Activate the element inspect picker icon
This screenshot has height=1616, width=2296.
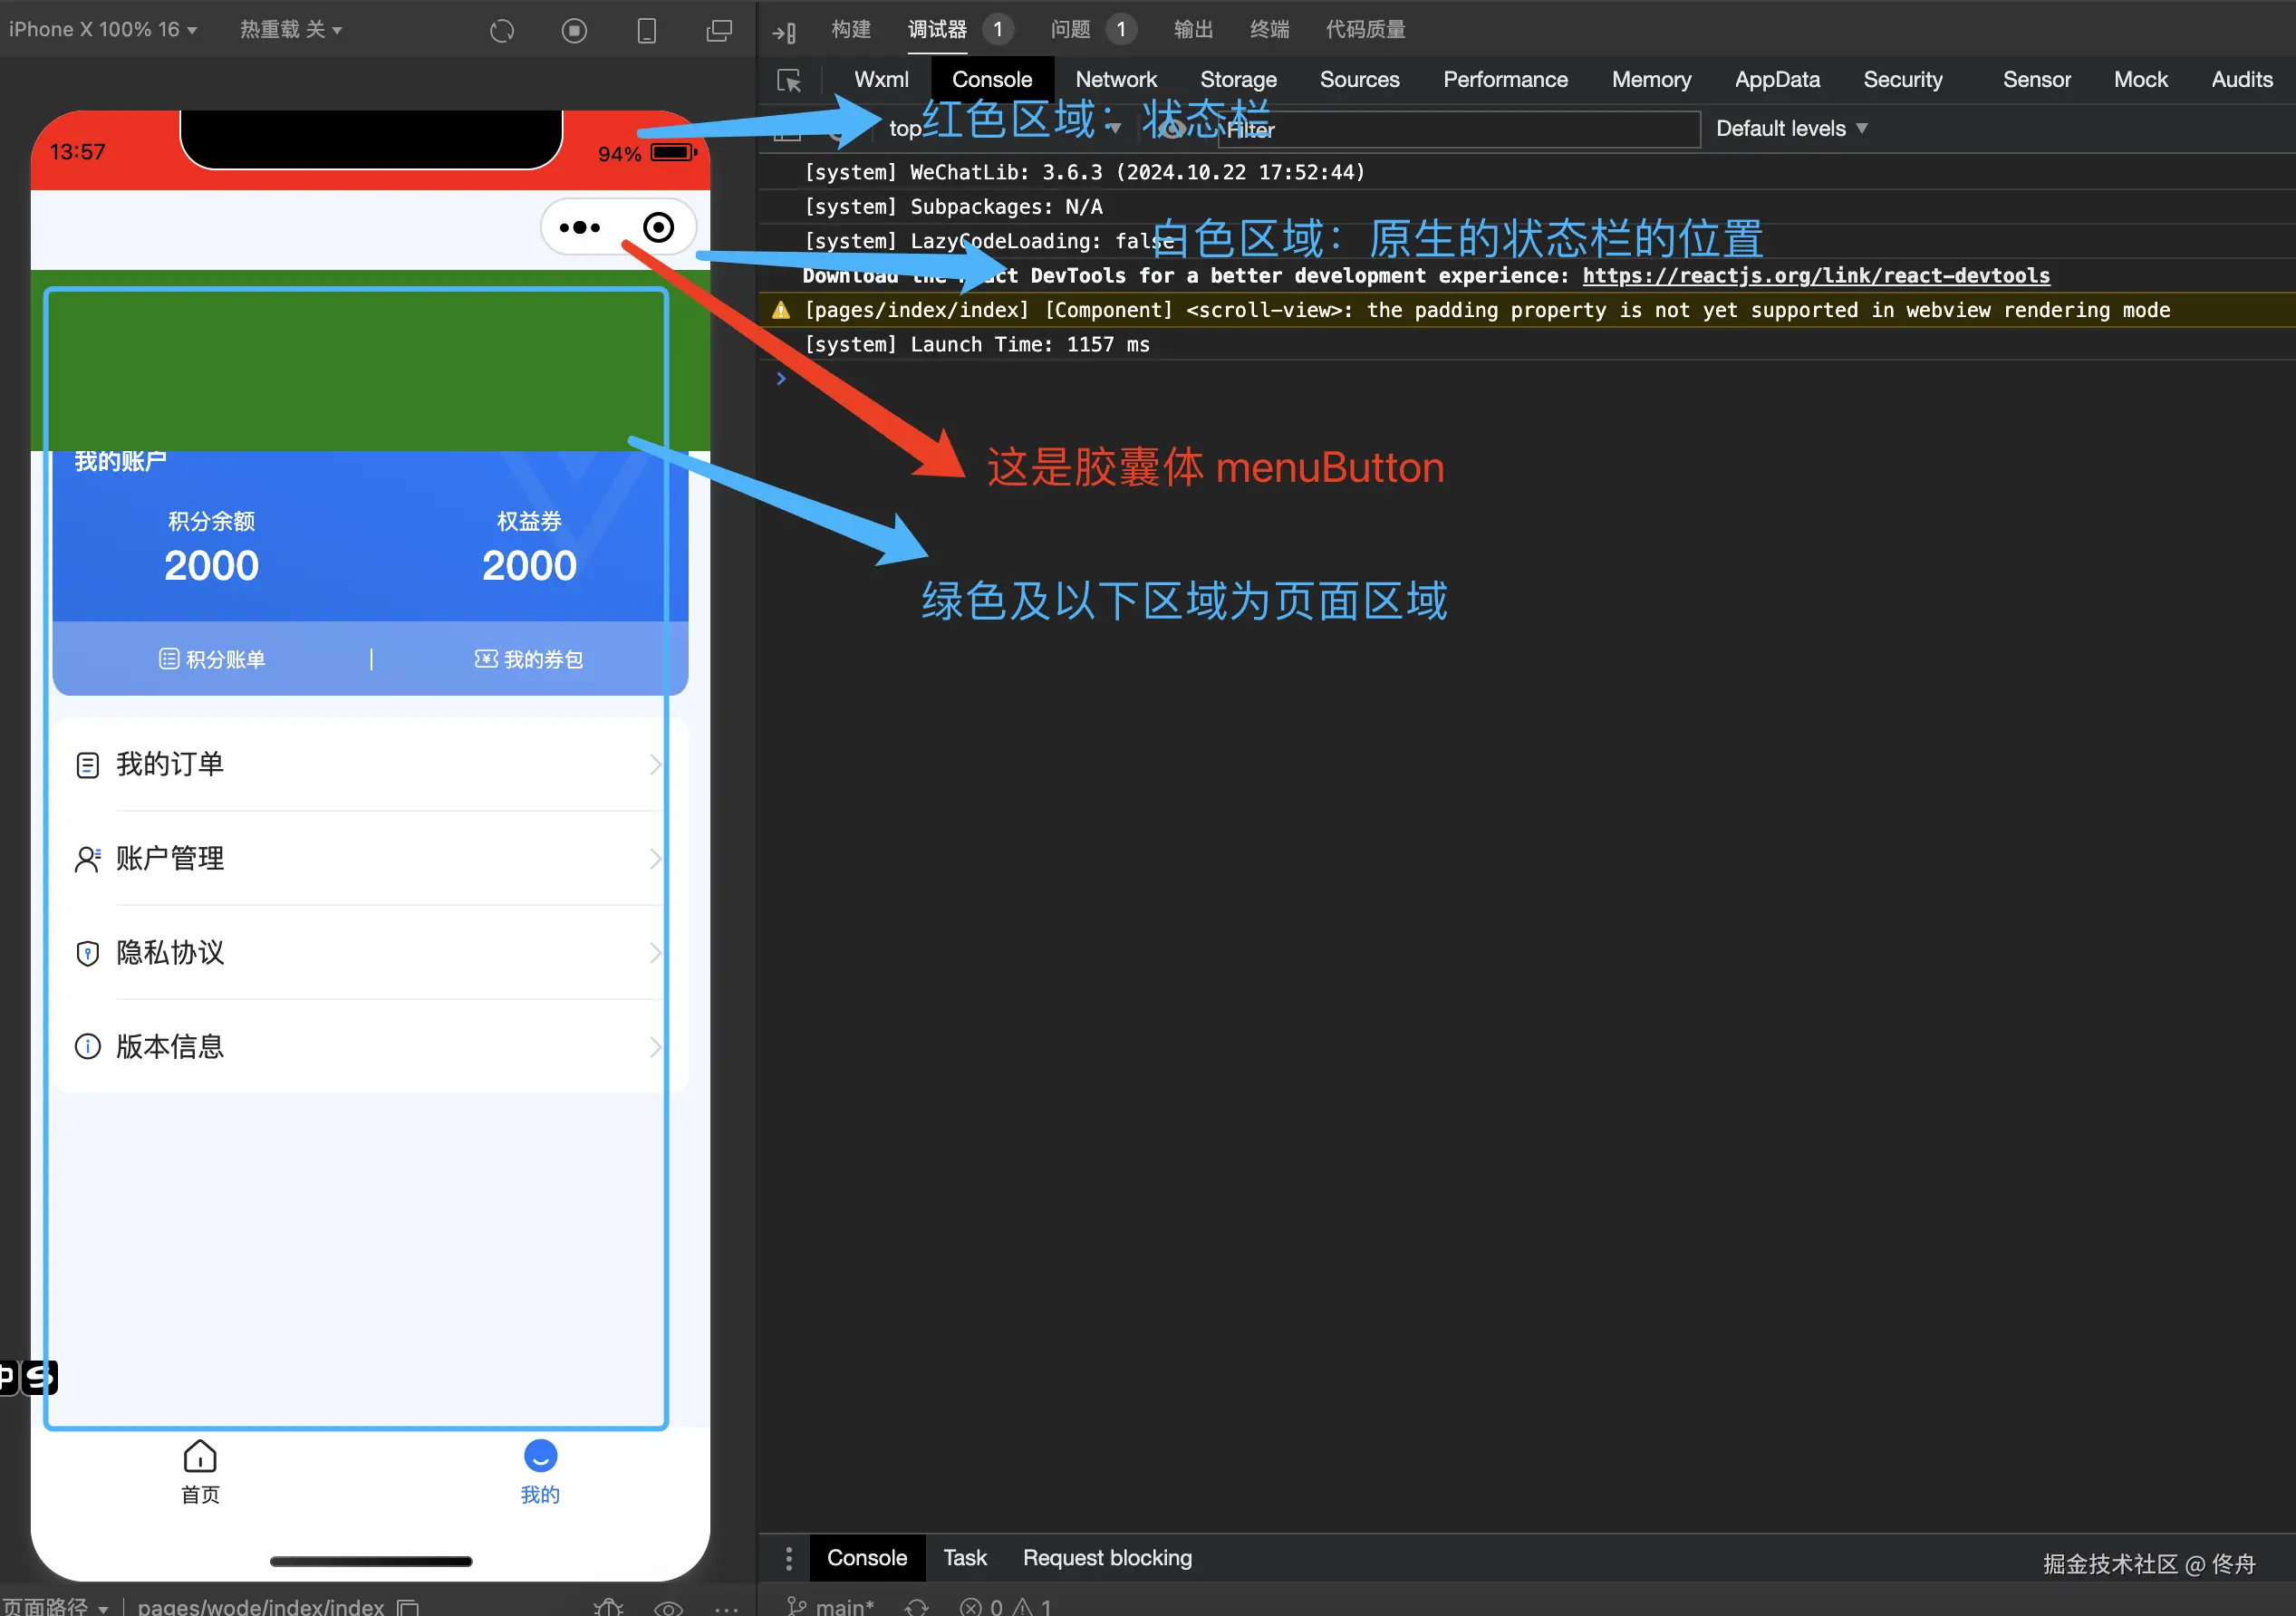789,80
